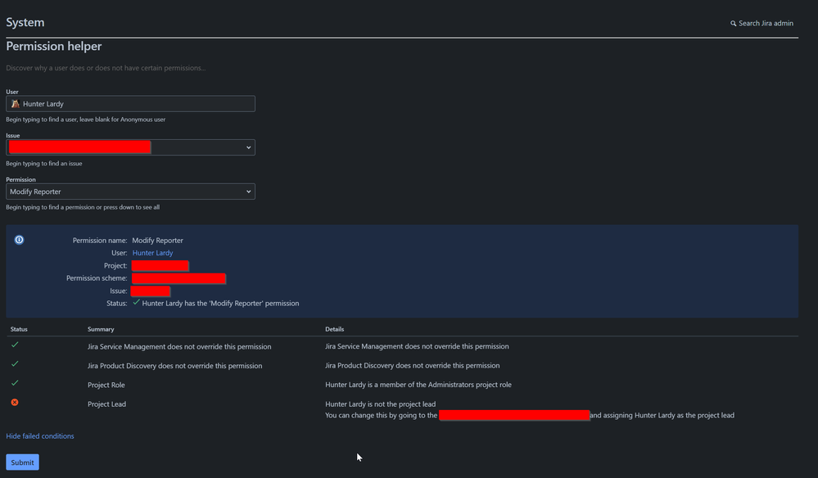Click the Status column header
The image size is (818, 478).
[x=19, y=329]
